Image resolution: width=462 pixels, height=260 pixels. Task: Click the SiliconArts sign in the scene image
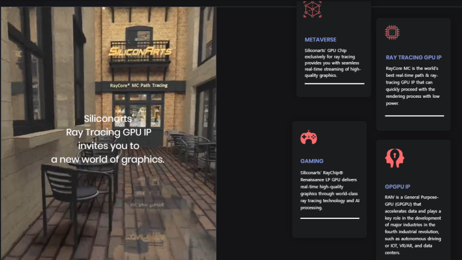click(x=140, y=51)
